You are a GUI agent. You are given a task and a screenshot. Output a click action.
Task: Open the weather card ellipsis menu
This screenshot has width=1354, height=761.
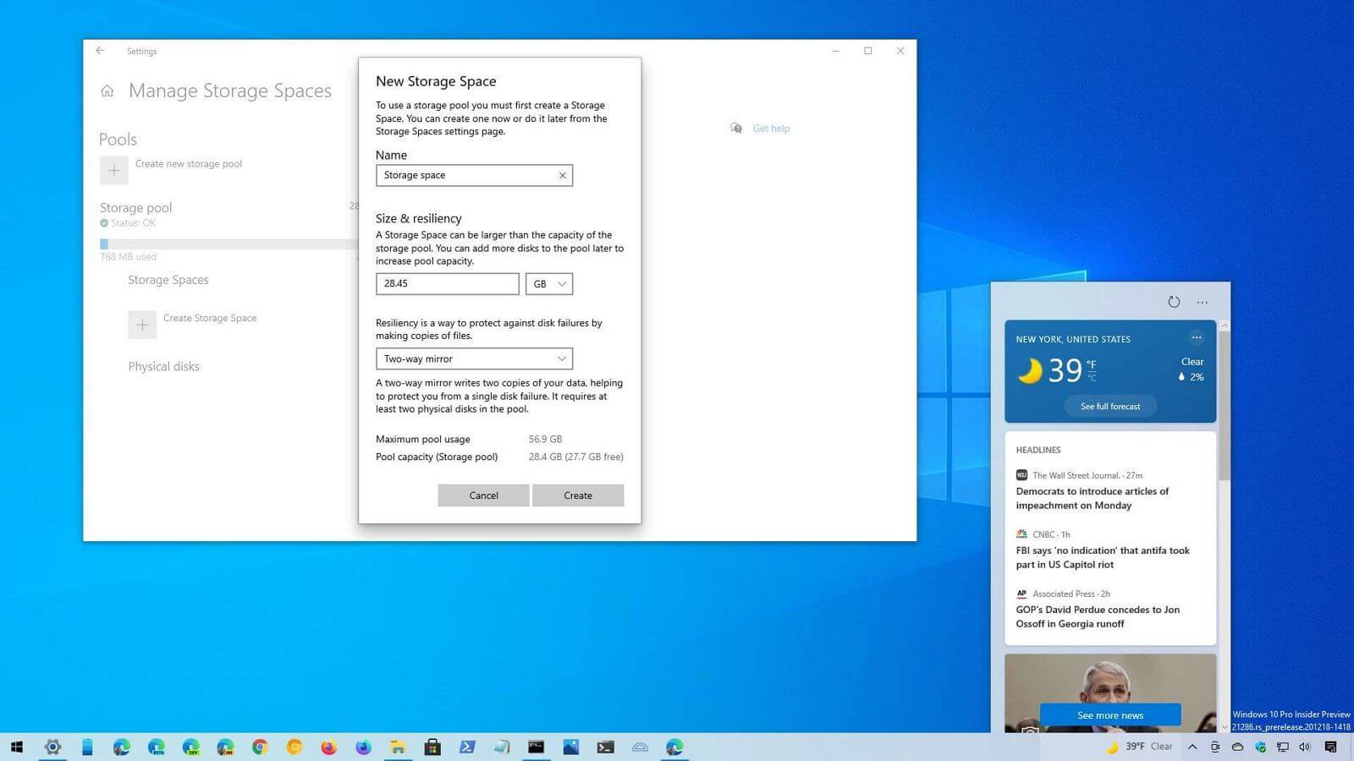click(1197, 337)
